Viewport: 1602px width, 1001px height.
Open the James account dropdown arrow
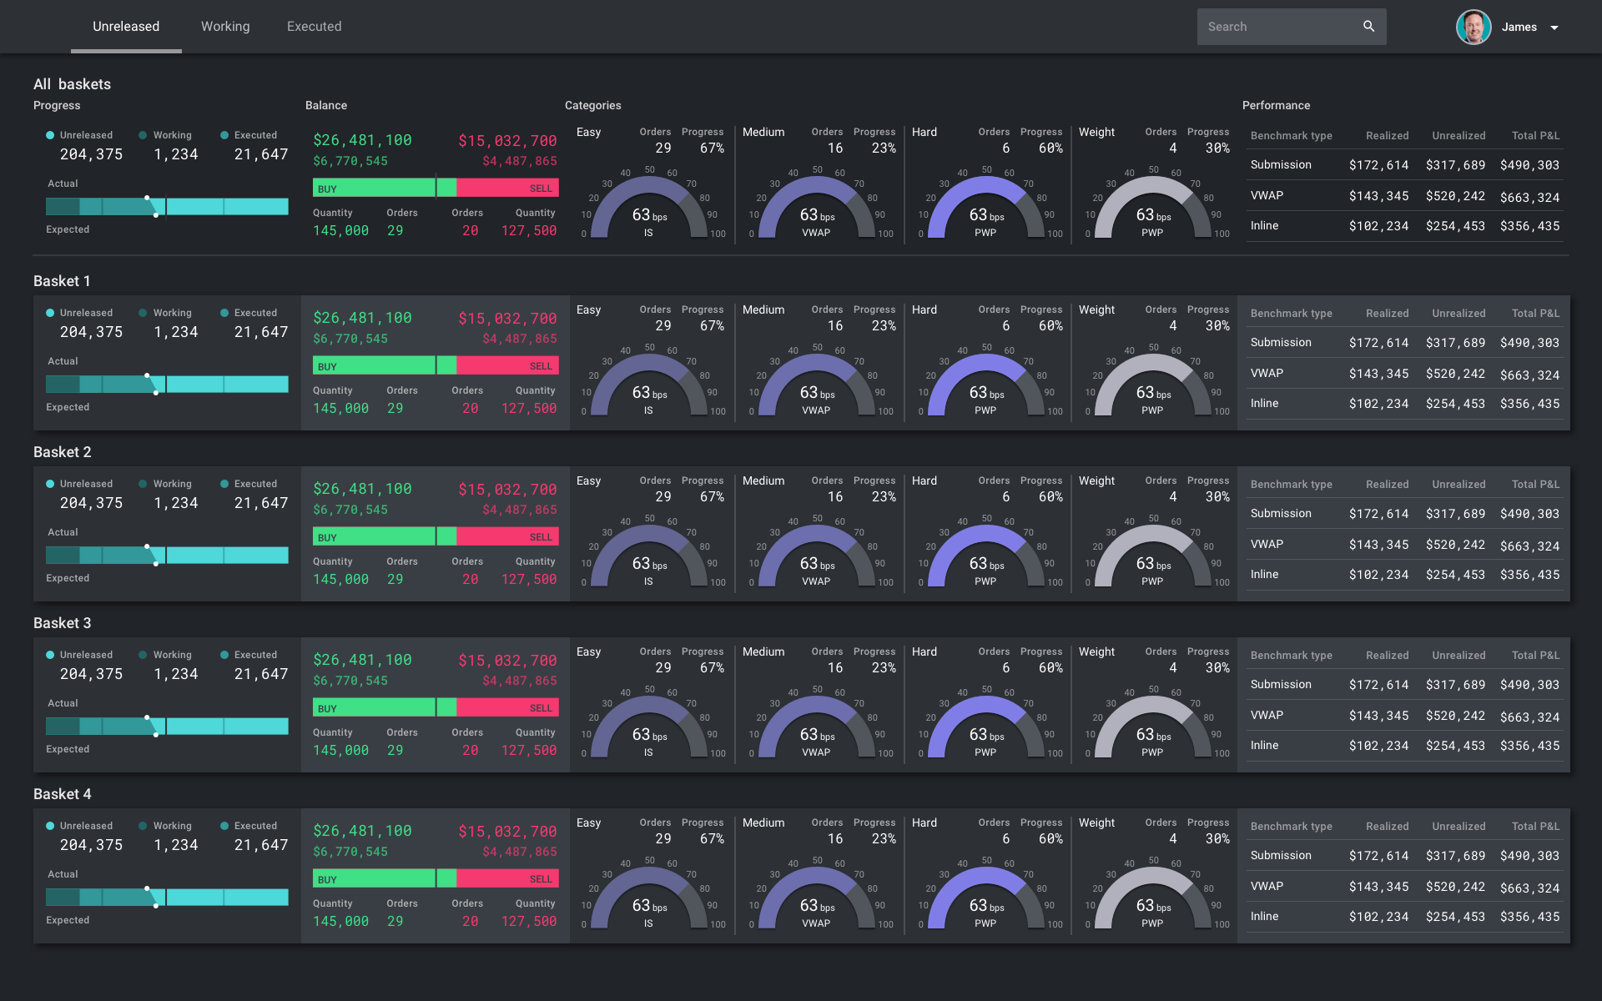pyautogui.click(x=1554, y=28)
